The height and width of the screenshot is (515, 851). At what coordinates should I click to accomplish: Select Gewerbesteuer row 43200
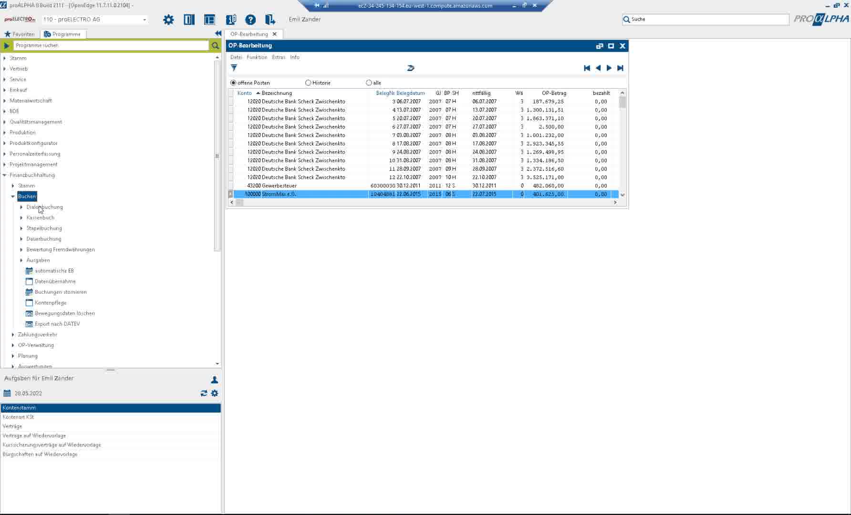point(424,185)
